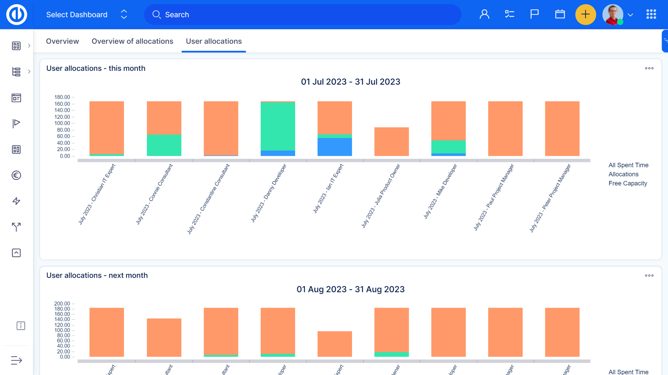Open the nine-dot apps grid menu
The height and width of the screenshot is (375, 668).
651,14
